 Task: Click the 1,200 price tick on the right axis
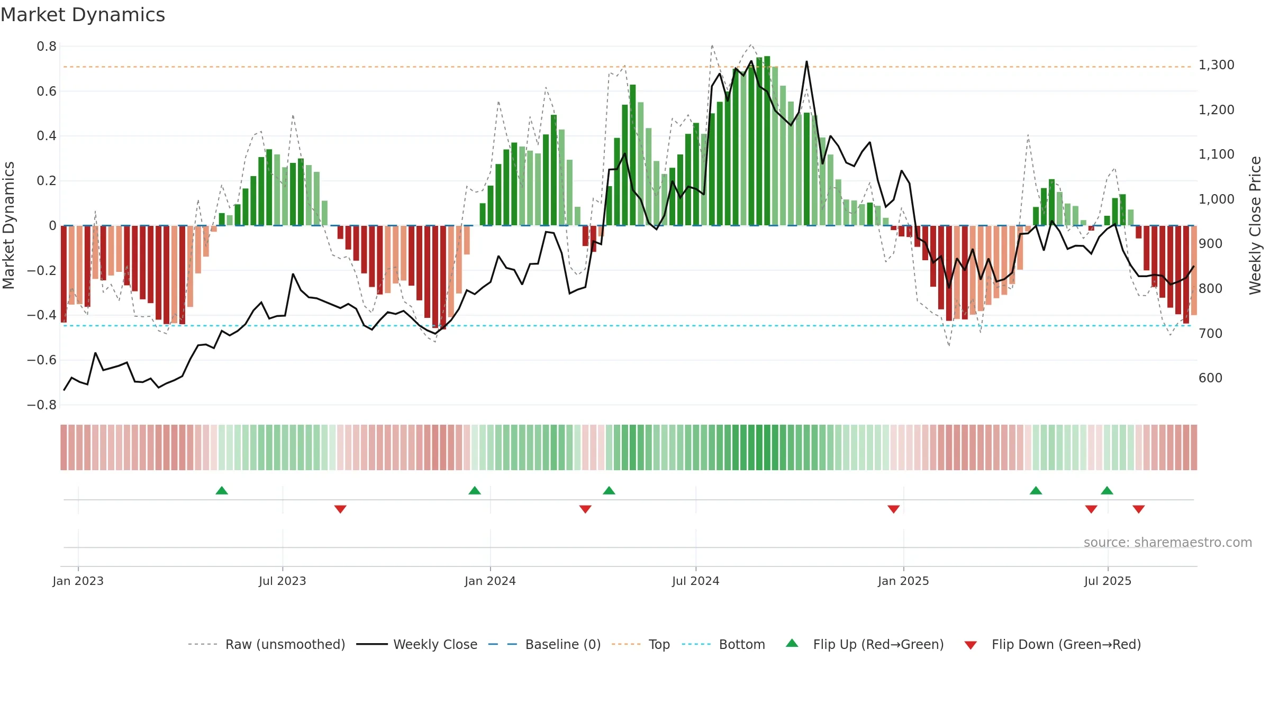(x=1217, y=110)
